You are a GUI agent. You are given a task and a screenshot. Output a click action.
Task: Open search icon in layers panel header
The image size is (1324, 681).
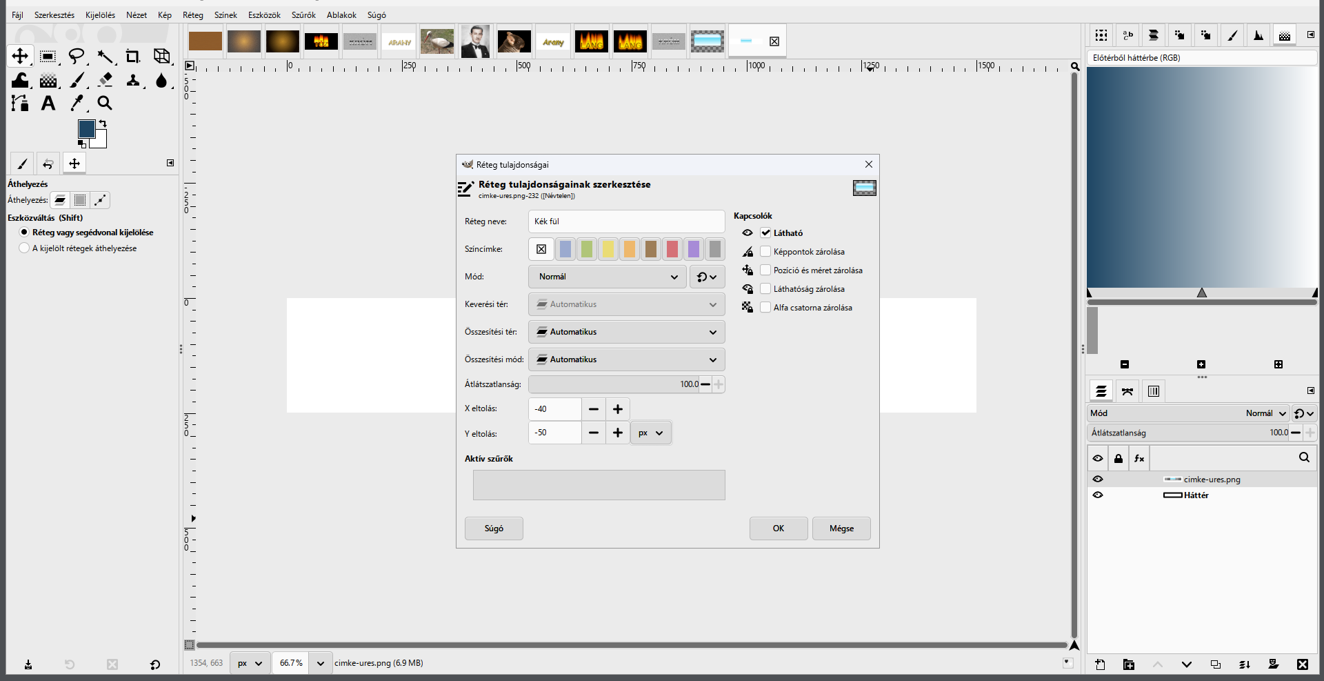point(1304,457)
